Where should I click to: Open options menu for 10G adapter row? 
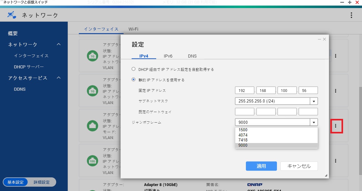pyautogui.click(x=336, y=161)
